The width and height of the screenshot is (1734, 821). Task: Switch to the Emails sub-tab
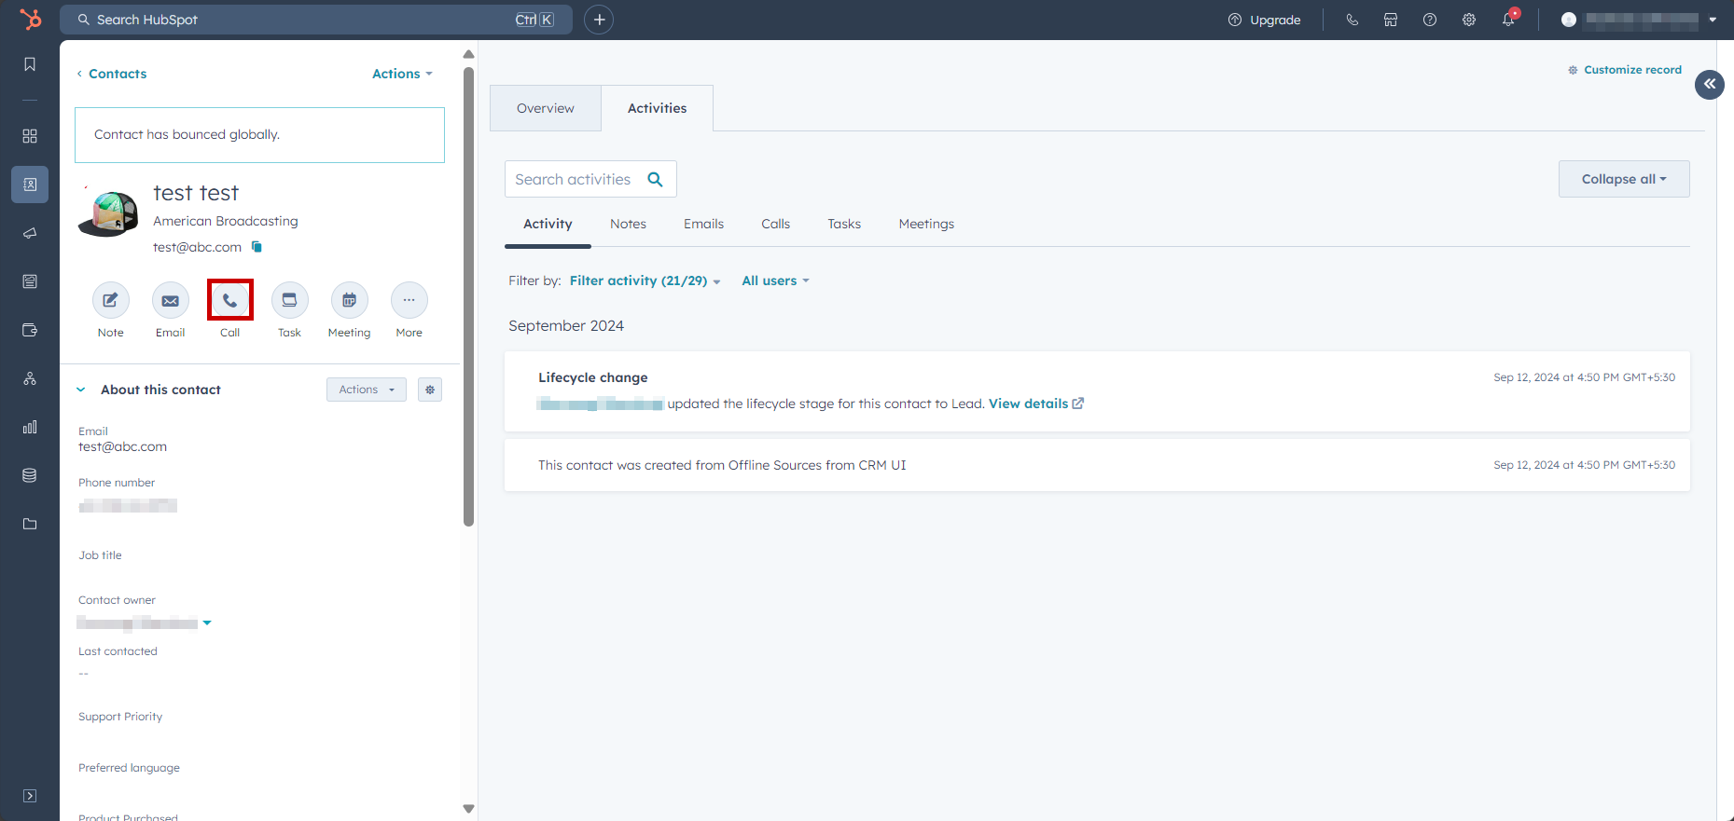pos(703,224)
